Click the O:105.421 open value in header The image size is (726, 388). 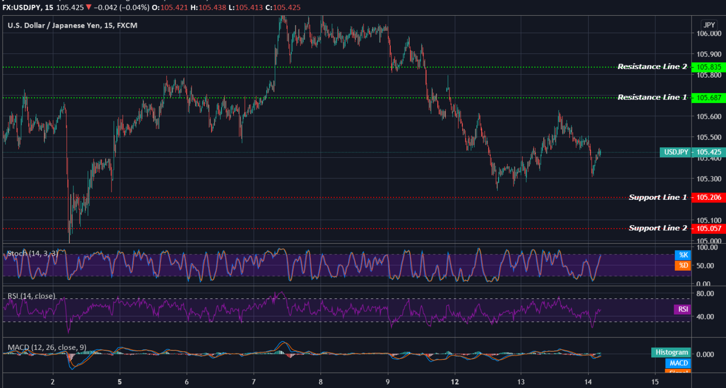pos(170,8)
